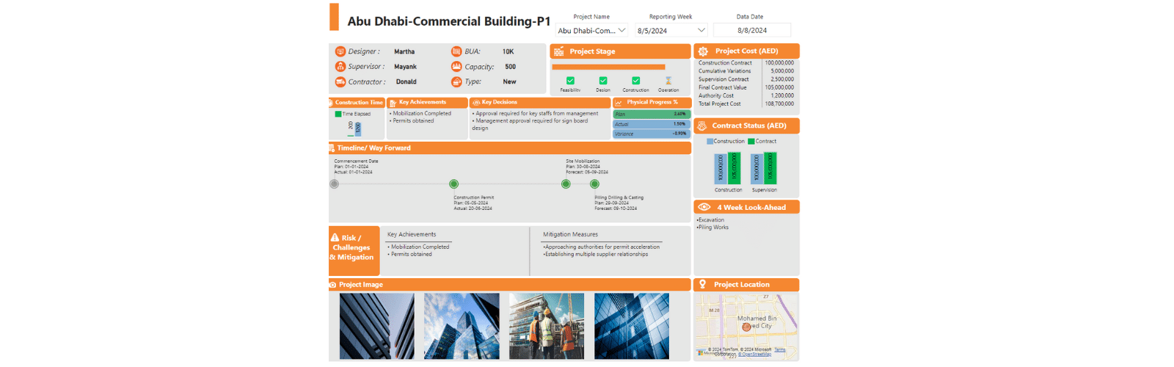The width and height of the screenshot is (1174, 367).
Task: Click the Project Image camera icon
Action: pos(332,285)
